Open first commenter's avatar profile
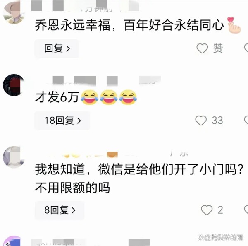The image size is (248, 246). pos(14,12)
